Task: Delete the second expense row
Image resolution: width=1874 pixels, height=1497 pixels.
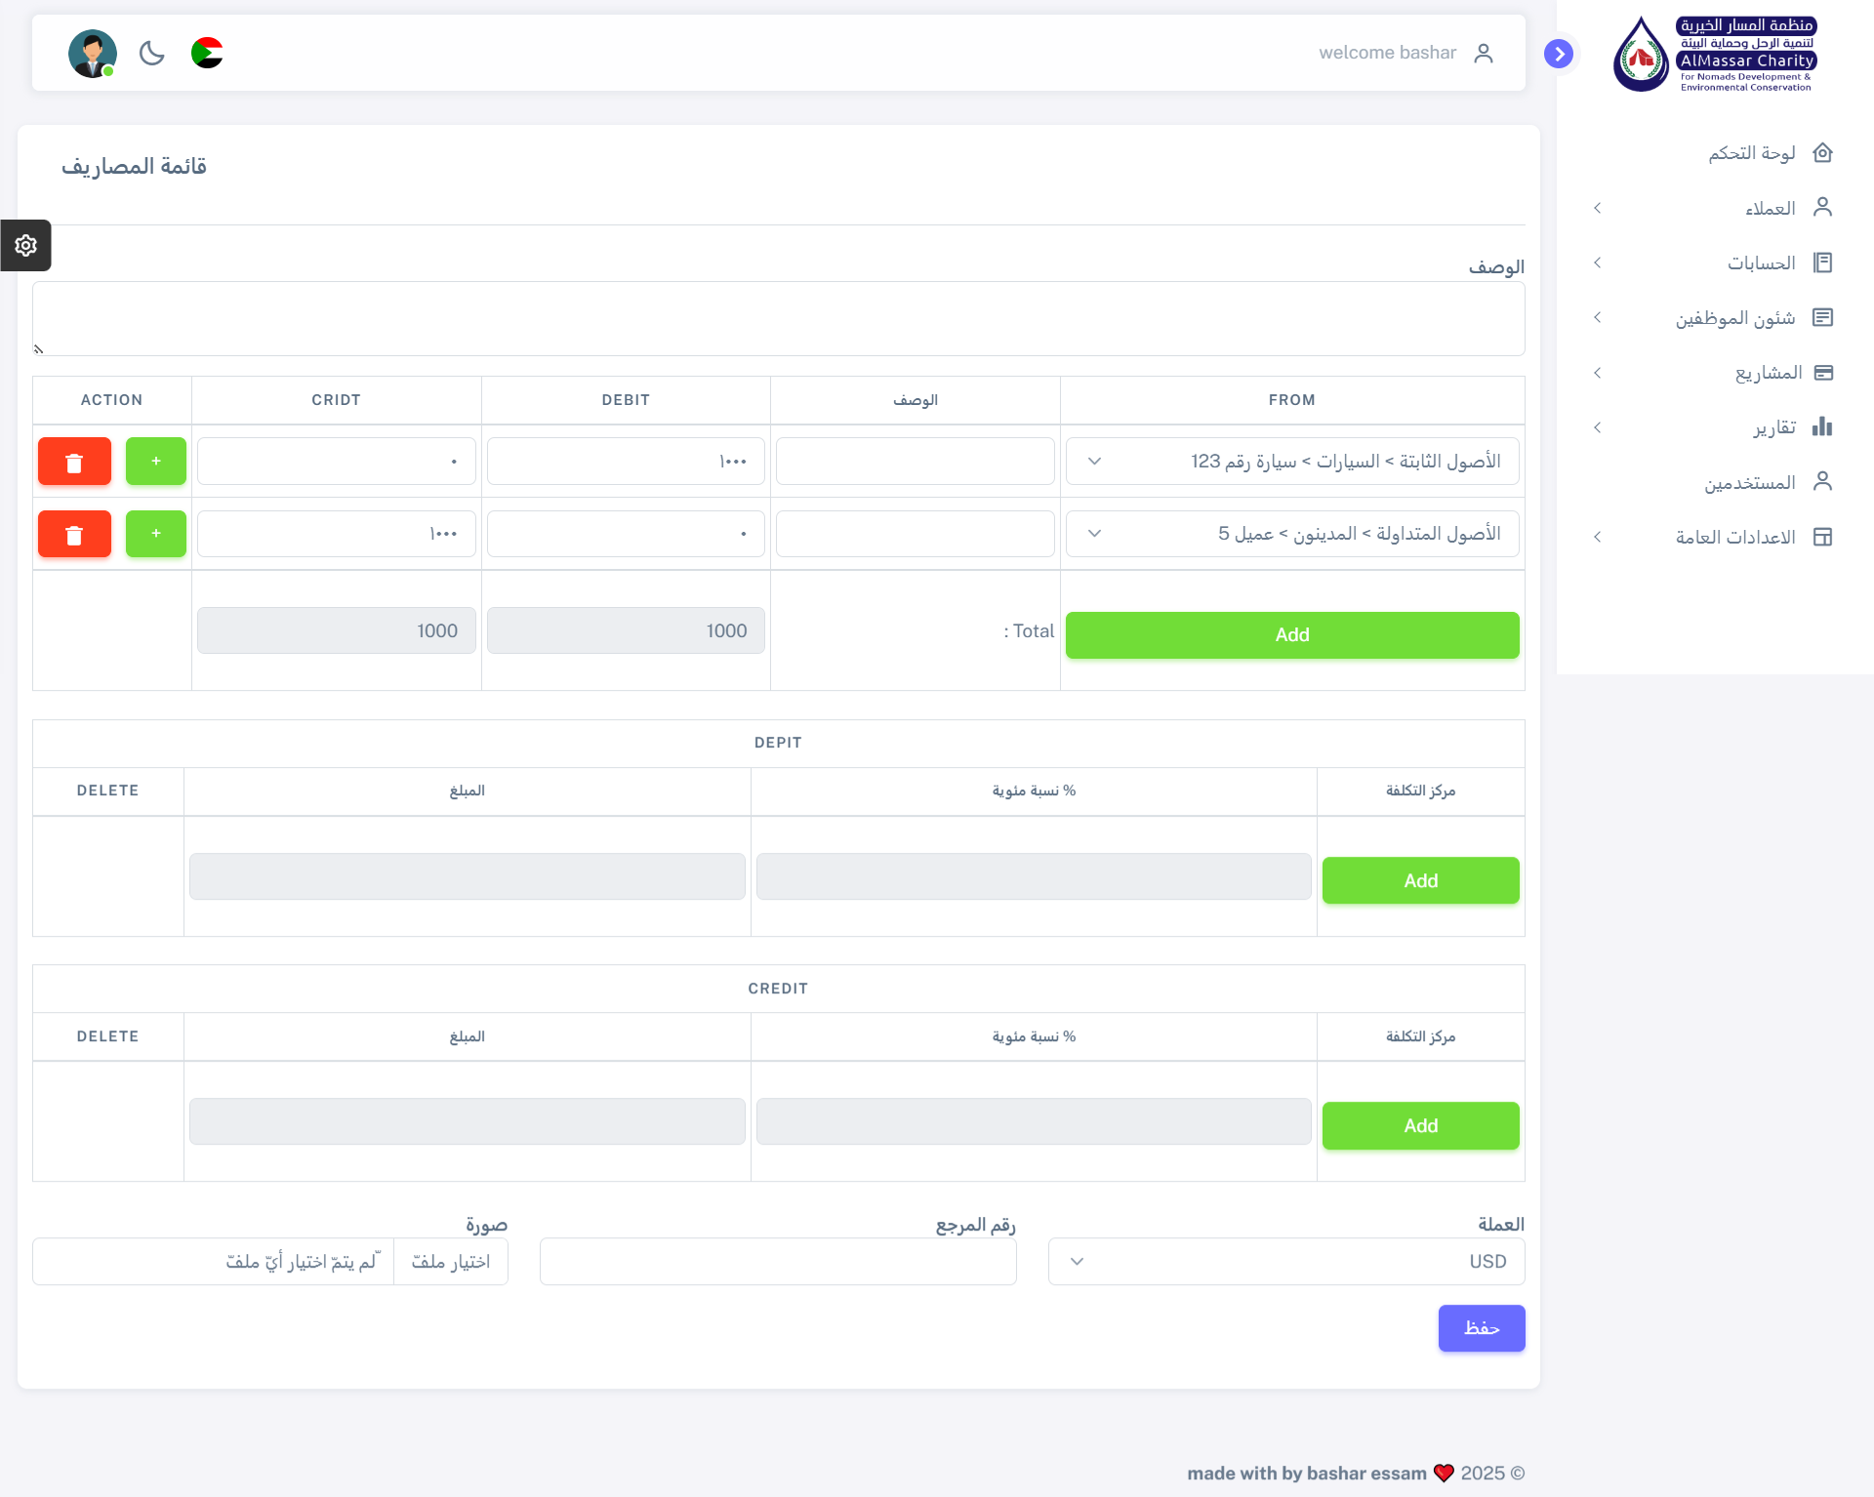Action: coord(74,534)
